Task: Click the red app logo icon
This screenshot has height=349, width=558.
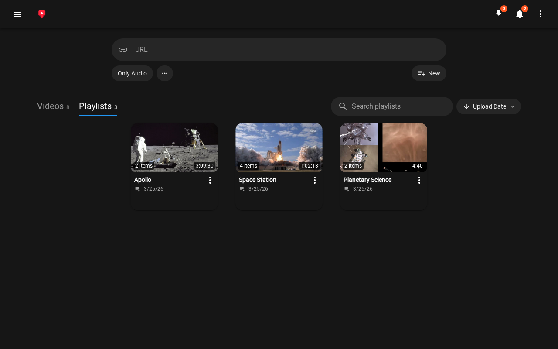Action: click(x=42, y=14)
